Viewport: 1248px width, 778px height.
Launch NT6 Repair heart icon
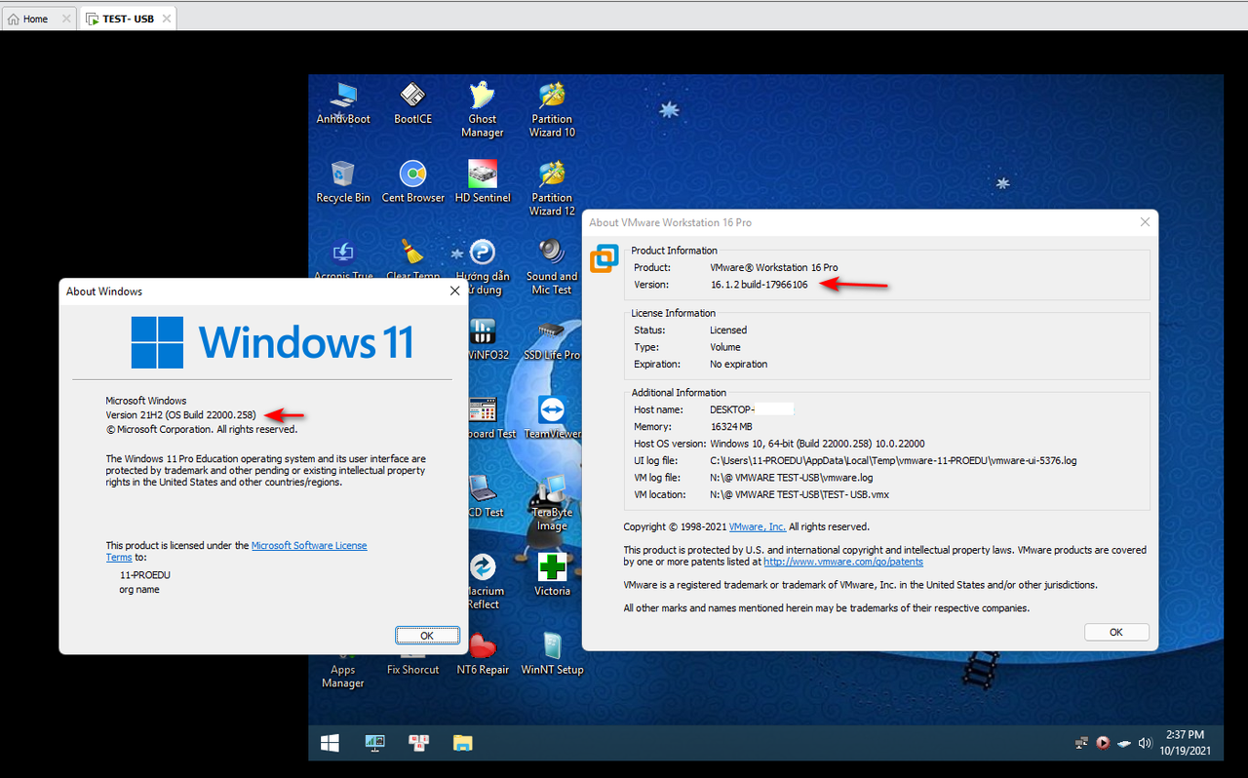[x=483, y=654]
